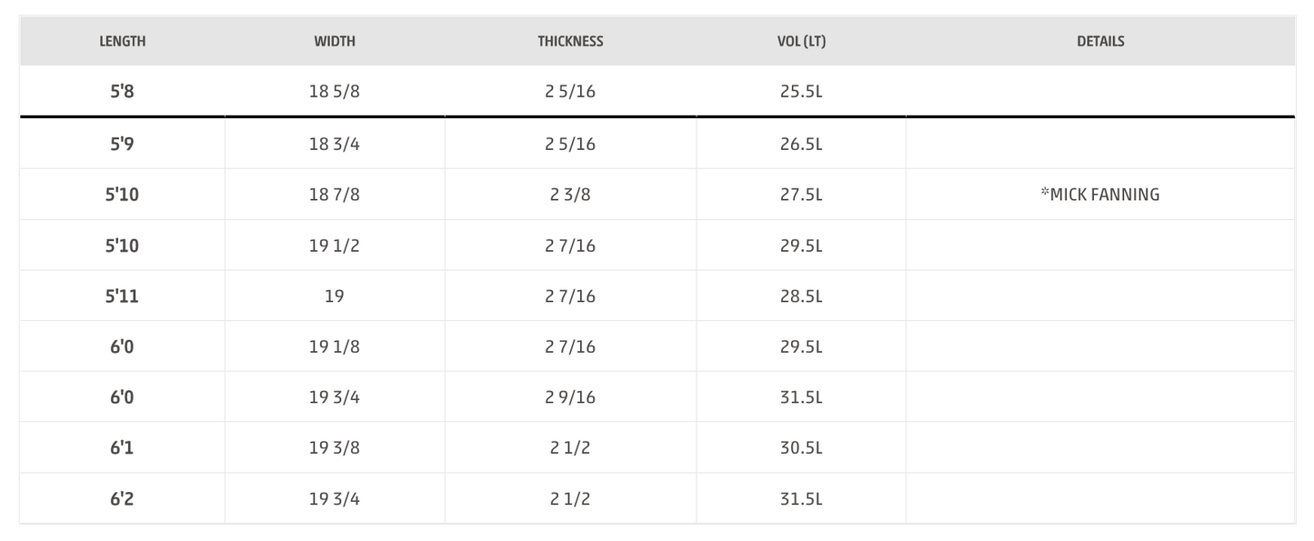Click the 25.5L volume cell
Image resolution: width=1314 pixels, height=541 pixels.
[801, 91]
